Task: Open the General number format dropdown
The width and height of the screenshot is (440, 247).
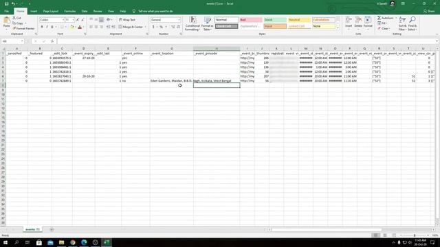Action: (x=179, y=20)
